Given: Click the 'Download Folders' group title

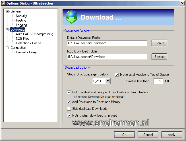Looking at the screenshot, I should pos(77,31).
